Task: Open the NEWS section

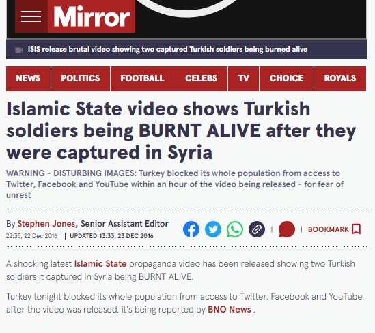Action: (28, 78)
